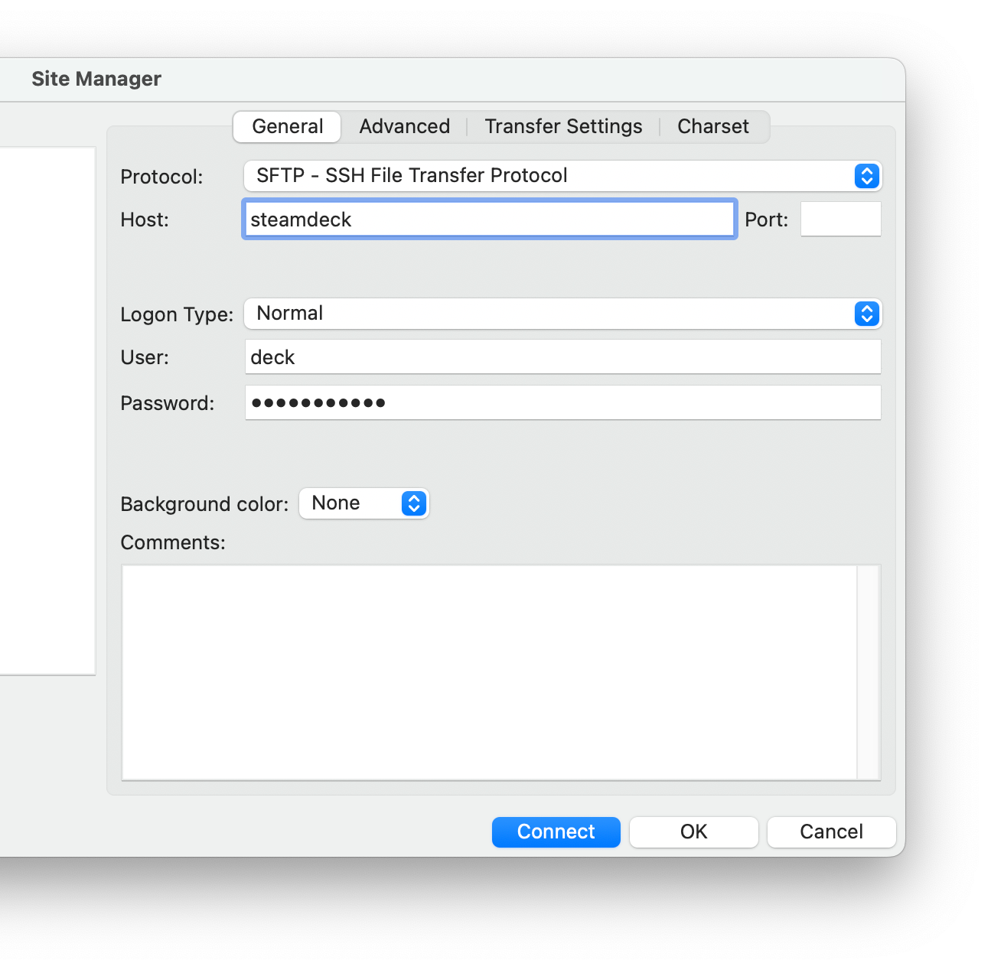Click the OK button
991x970 pixels.
pos(693,832)
